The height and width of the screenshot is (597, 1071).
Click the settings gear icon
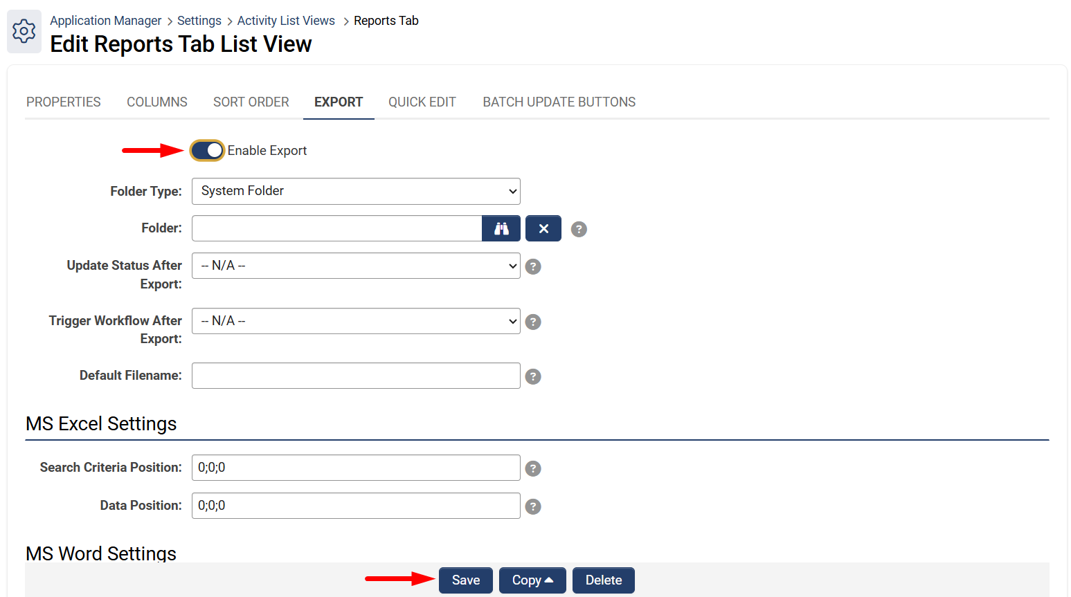24,31
